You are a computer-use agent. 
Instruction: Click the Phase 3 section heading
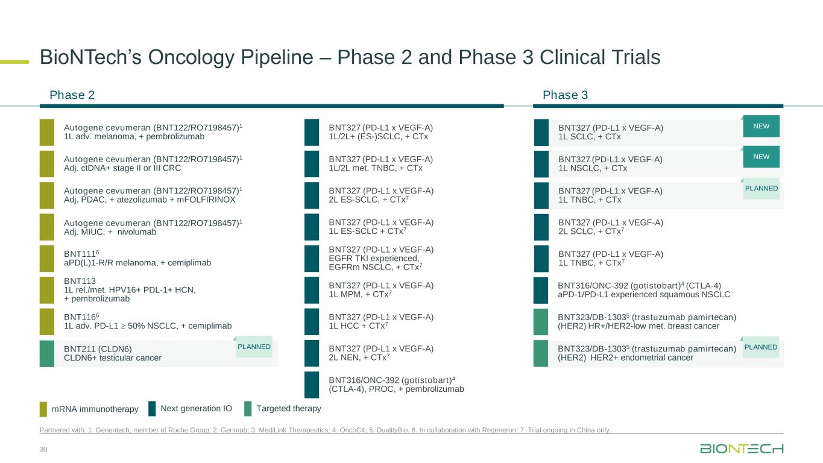pyautogui.click(x=565, y=95)
